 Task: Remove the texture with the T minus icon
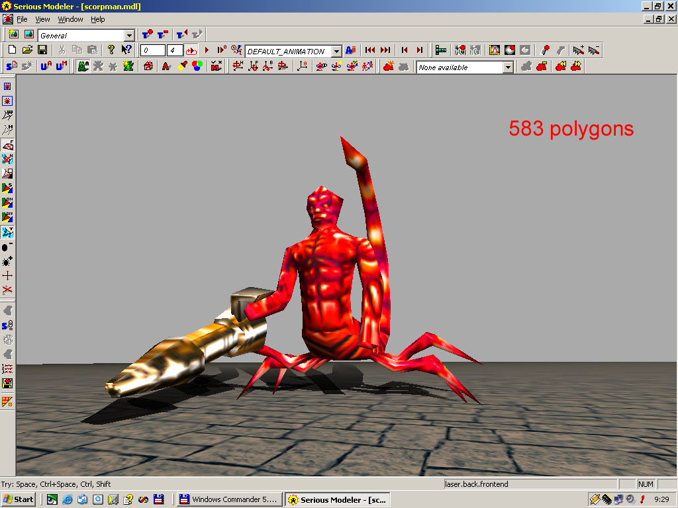pos(163,34)
